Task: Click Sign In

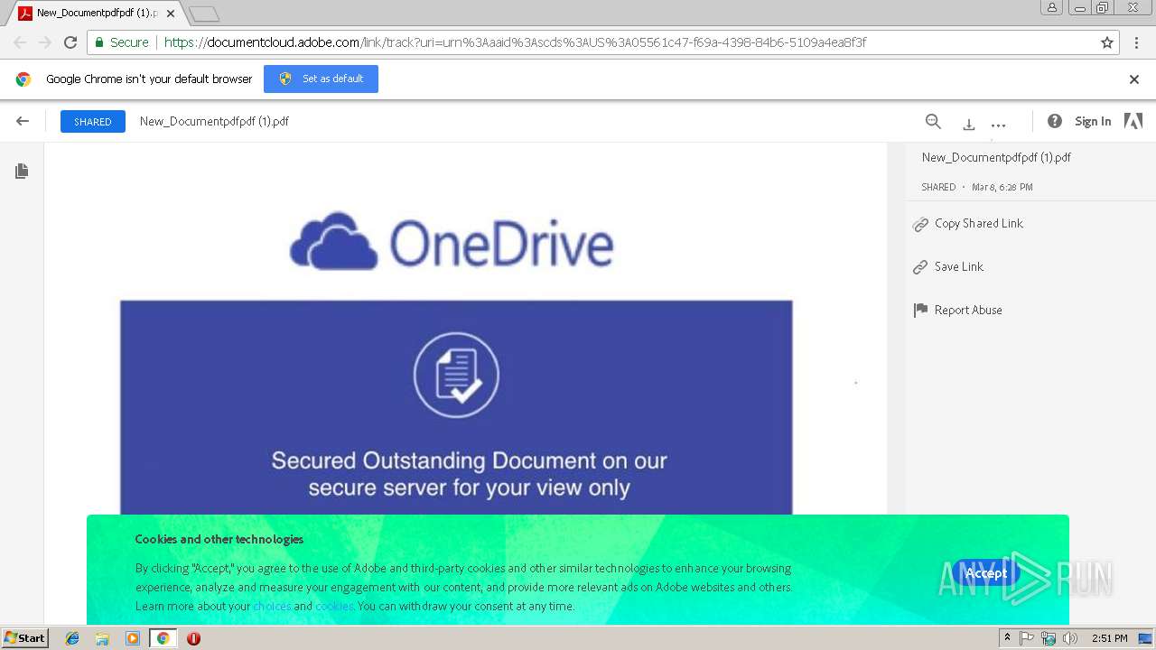Action: 1093,121
